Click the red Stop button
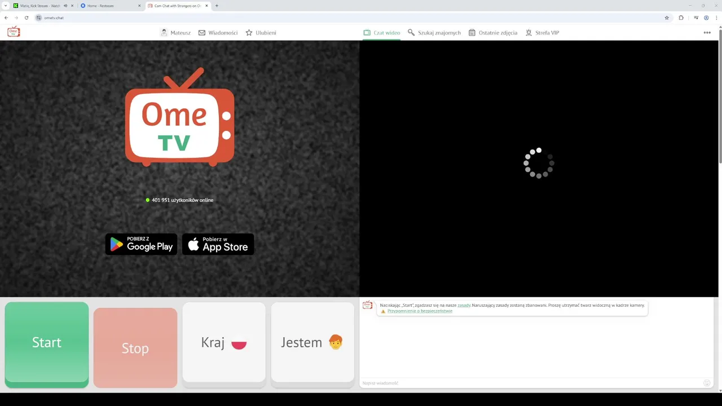 tap(135, 348)
